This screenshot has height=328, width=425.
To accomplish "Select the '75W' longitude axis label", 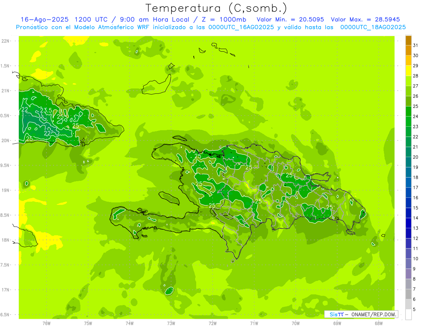I will tap(88, 323).
